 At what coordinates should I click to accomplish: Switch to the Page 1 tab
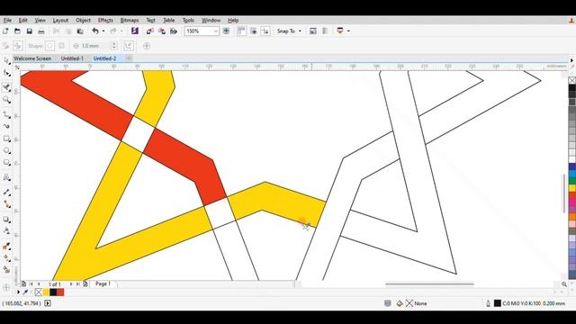(103, 284)
